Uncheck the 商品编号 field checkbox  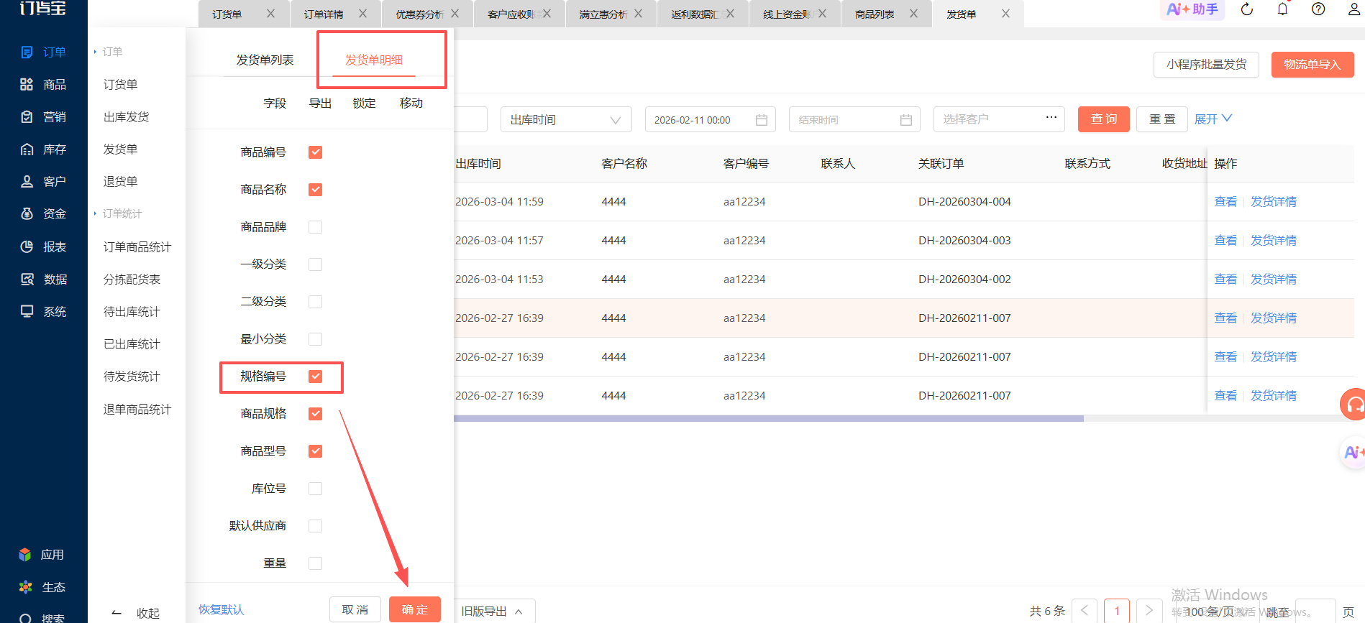point(315,152)
